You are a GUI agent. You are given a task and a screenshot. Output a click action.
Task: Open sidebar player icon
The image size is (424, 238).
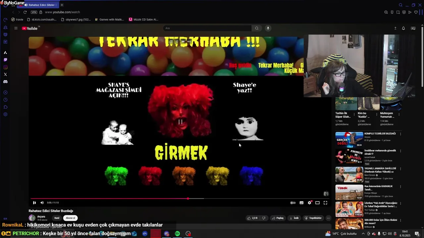[x=5, y=93]
